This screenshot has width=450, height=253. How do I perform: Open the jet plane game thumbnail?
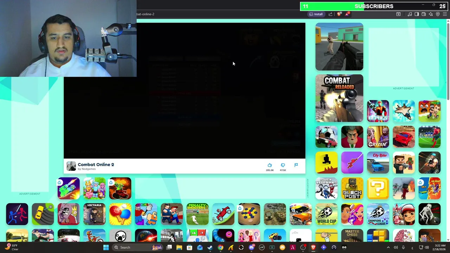[404, 111]
